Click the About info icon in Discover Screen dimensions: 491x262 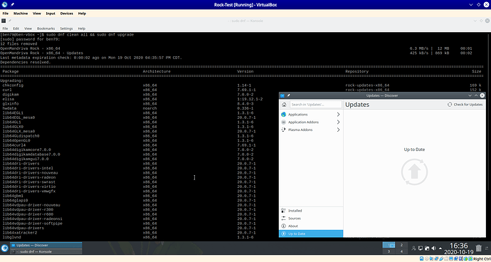point(284,226)
